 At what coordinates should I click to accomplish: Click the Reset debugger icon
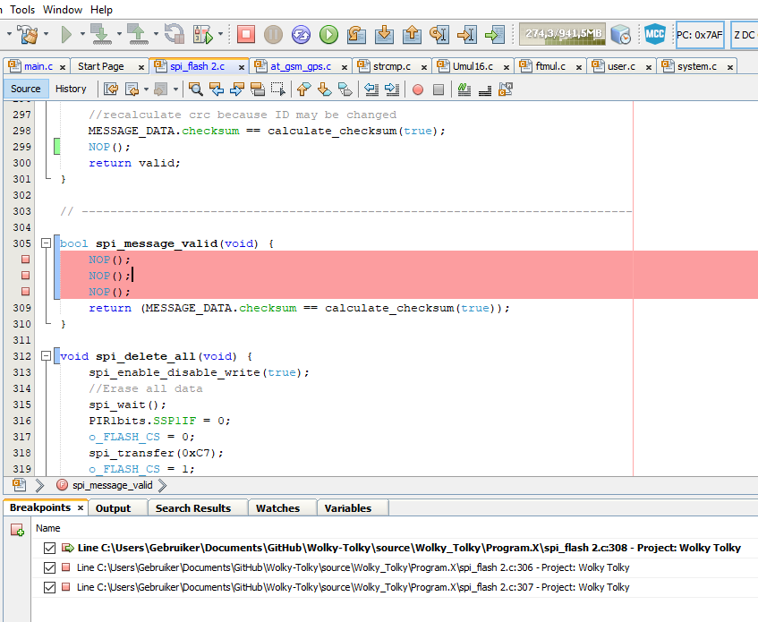coord(302,35)
